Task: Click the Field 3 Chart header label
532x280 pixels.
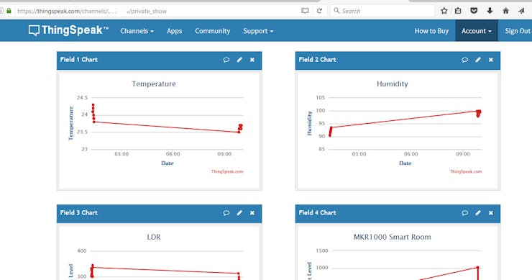Action: click(78, 213)
